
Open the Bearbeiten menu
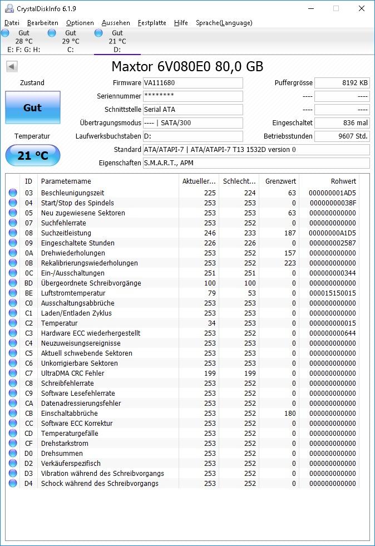point(42,23)
